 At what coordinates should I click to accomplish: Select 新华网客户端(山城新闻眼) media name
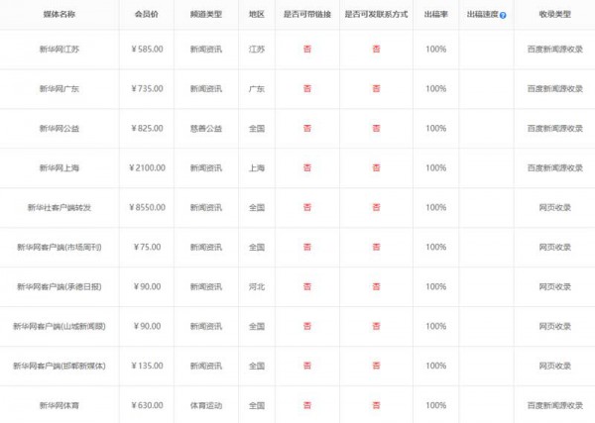[x=59, y=326]
